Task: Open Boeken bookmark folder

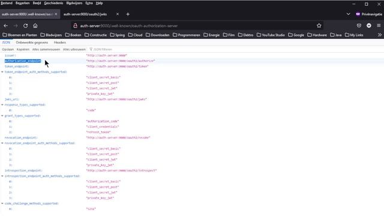Action: click(x=73, y=35)
